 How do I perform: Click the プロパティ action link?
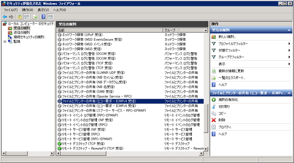coord(225,127)
